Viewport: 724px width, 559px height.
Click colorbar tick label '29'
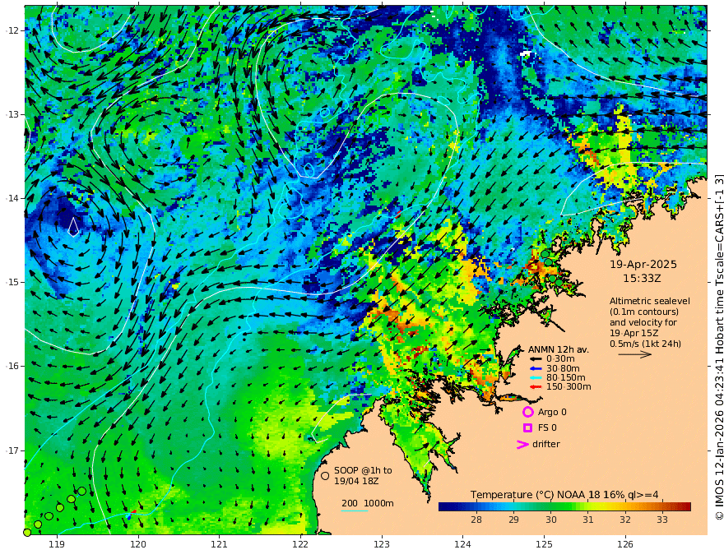coord(513,520)
